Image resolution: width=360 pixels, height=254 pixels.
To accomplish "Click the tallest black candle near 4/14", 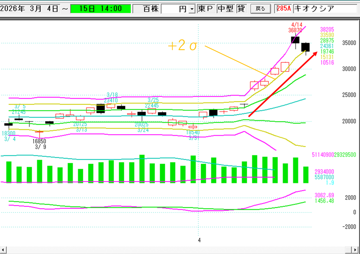I will click(x=295, y=40).
